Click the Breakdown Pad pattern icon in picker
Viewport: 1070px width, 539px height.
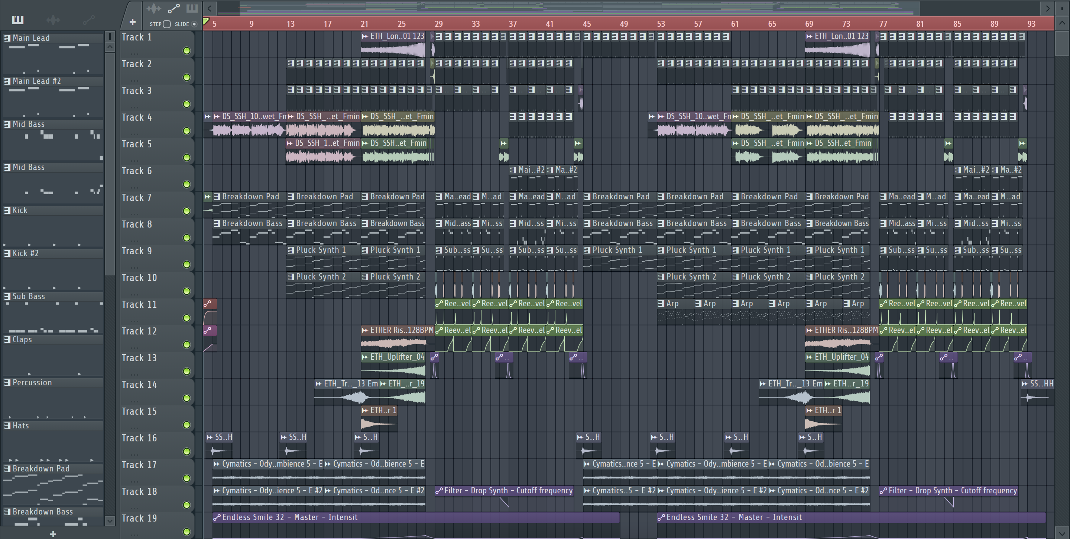7,468
